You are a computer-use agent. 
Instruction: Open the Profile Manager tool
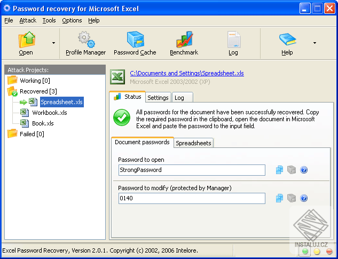pos(86,44)
